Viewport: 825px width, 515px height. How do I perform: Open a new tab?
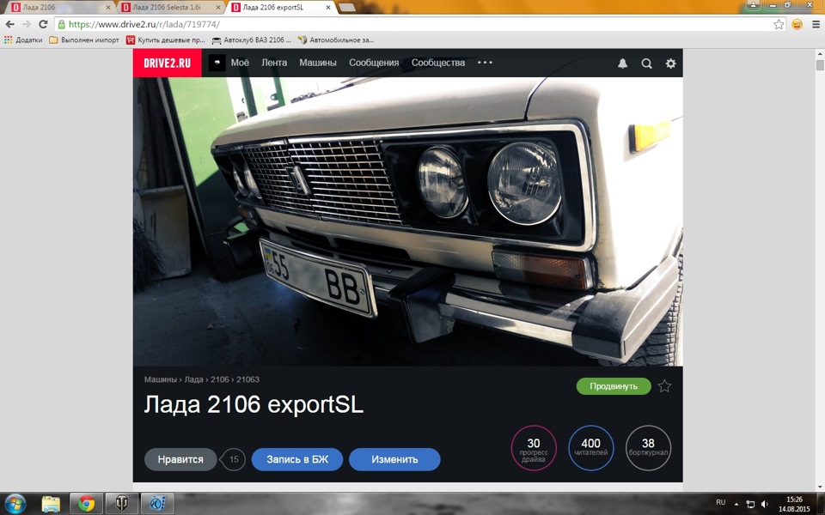coord(346,8)
